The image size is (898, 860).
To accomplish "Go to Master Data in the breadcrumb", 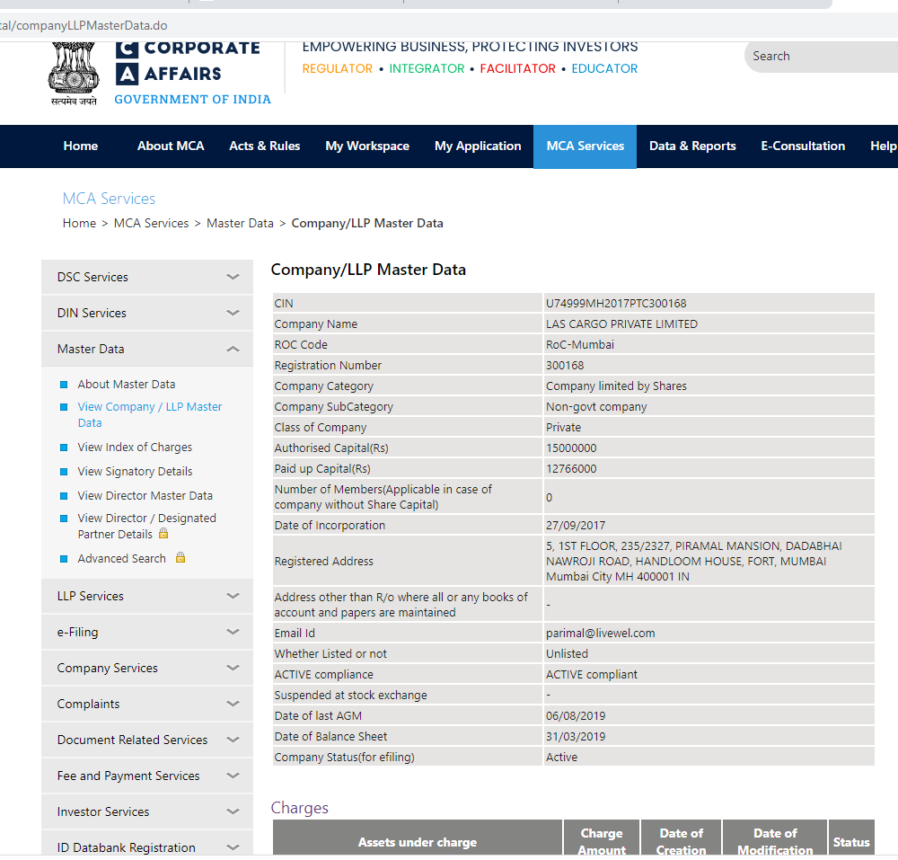I will point(240,224).
